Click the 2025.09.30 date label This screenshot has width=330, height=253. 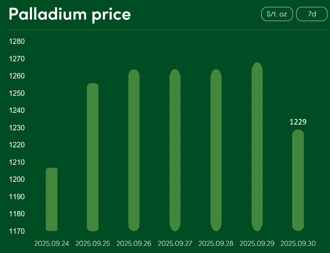[298, 243]
